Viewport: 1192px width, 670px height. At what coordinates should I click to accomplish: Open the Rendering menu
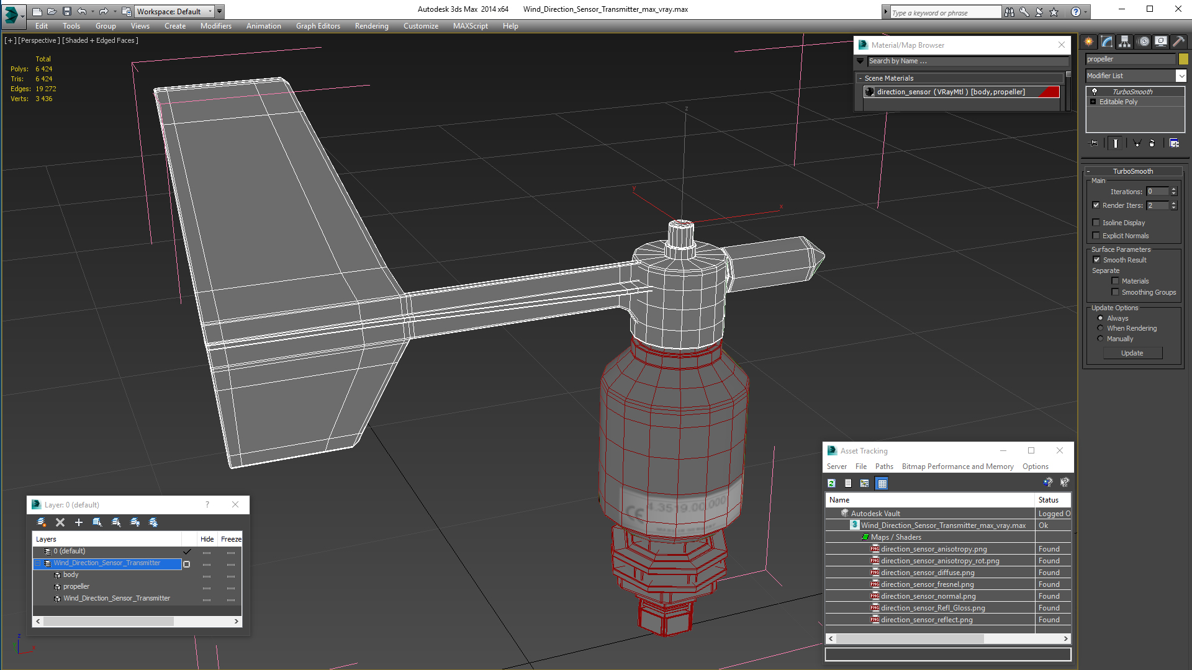(x=371, y=26)
